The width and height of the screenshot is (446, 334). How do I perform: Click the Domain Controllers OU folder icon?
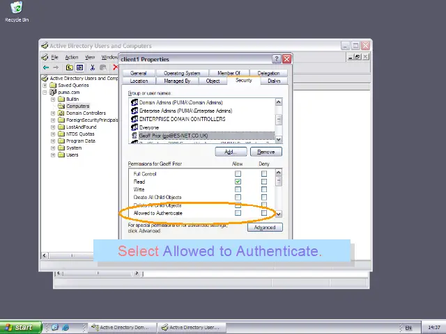coord(61,113)
